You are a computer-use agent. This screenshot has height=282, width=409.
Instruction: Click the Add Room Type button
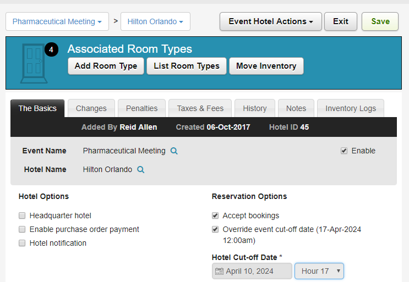click(x=106, y=66)
